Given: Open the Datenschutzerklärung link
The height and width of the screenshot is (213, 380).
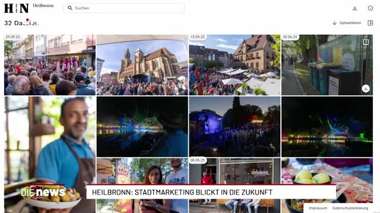Looking at the screenshot, I should click(x=350, y=208).
